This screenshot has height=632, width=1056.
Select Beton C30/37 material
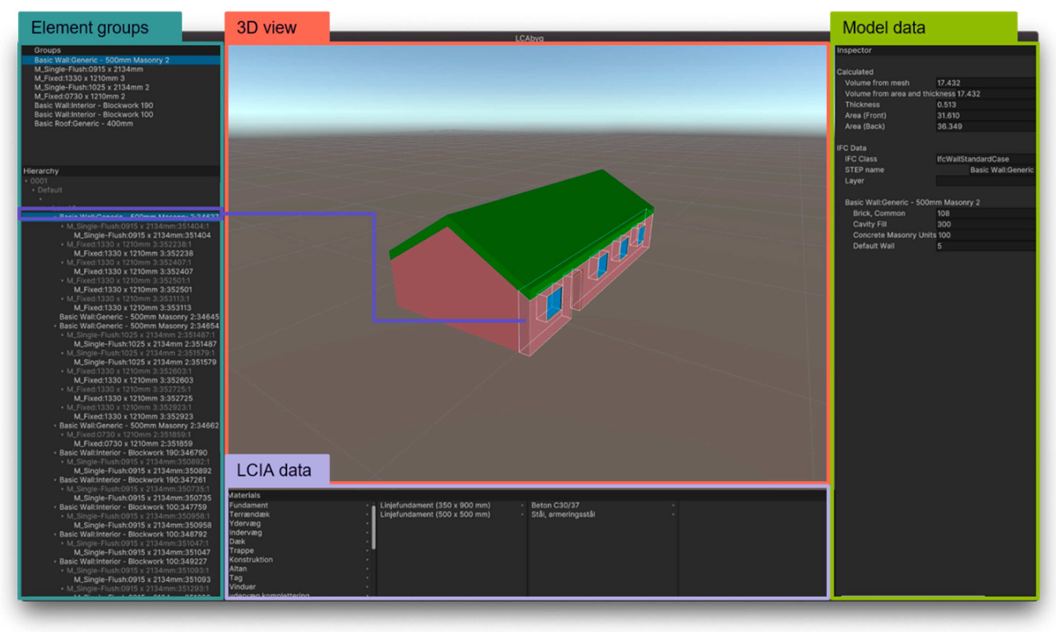pyautogui.click(x=555, y=505)
